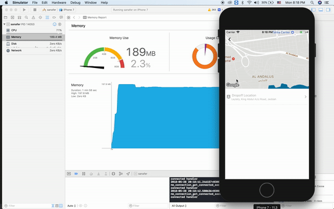Choose iPhone 7 run destination
Image resolution: width=334 pixels, height=209 pixels.
[67, 10]
